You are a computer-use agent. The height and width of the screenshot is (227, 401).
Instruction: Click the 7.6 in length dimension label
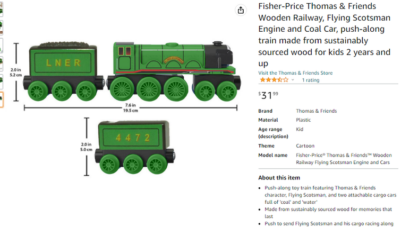(x=131, y=105)
